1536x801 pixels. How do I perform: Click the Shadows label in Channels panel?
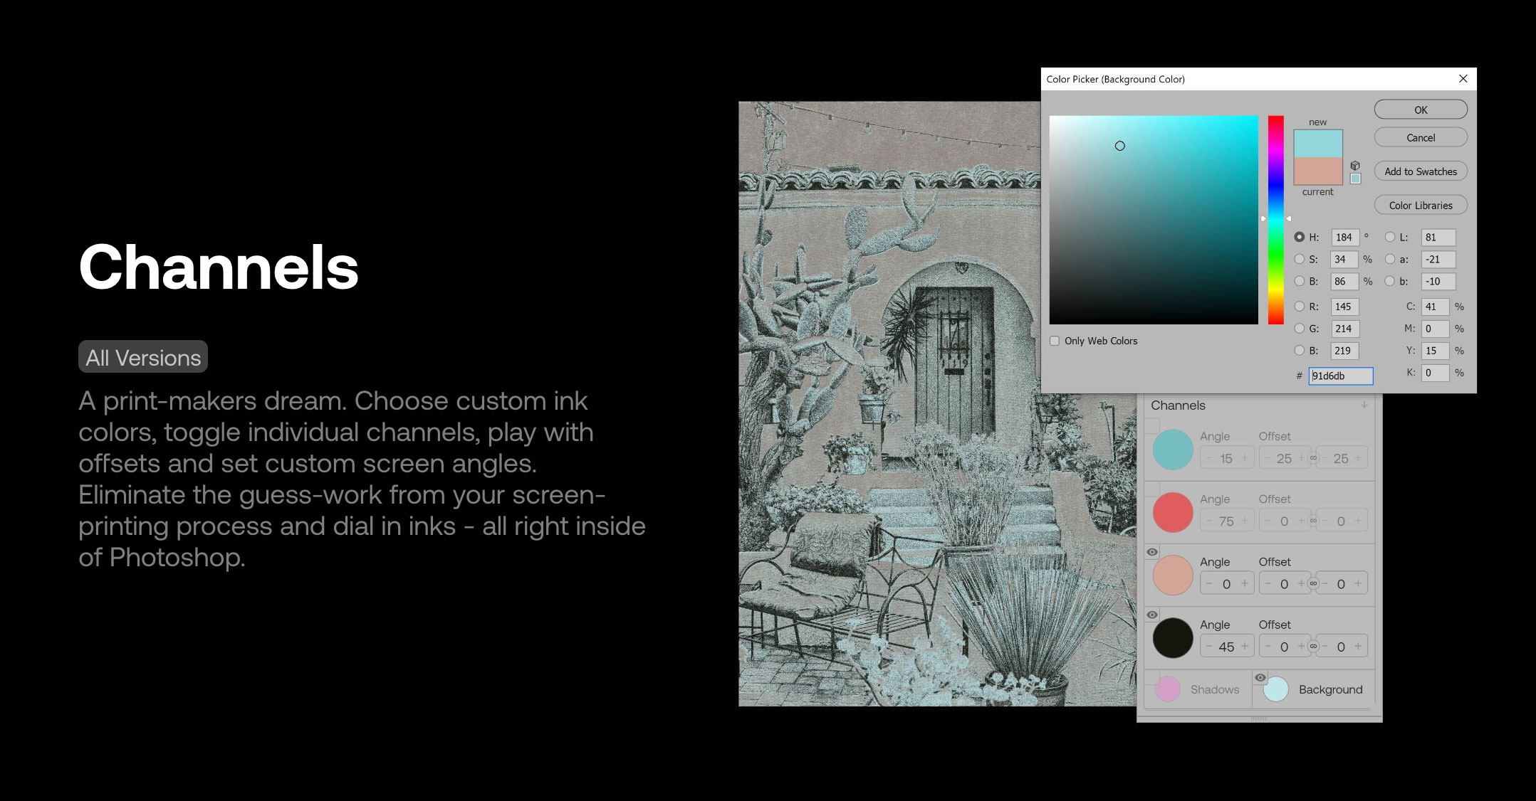pos(1218,689)
